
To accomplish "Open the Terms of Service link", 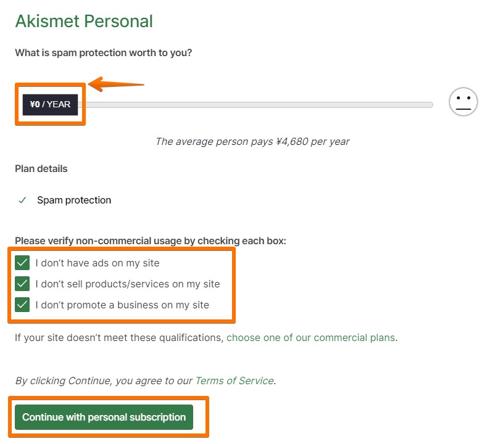I will pyautogui.click(x=234, y=380).
